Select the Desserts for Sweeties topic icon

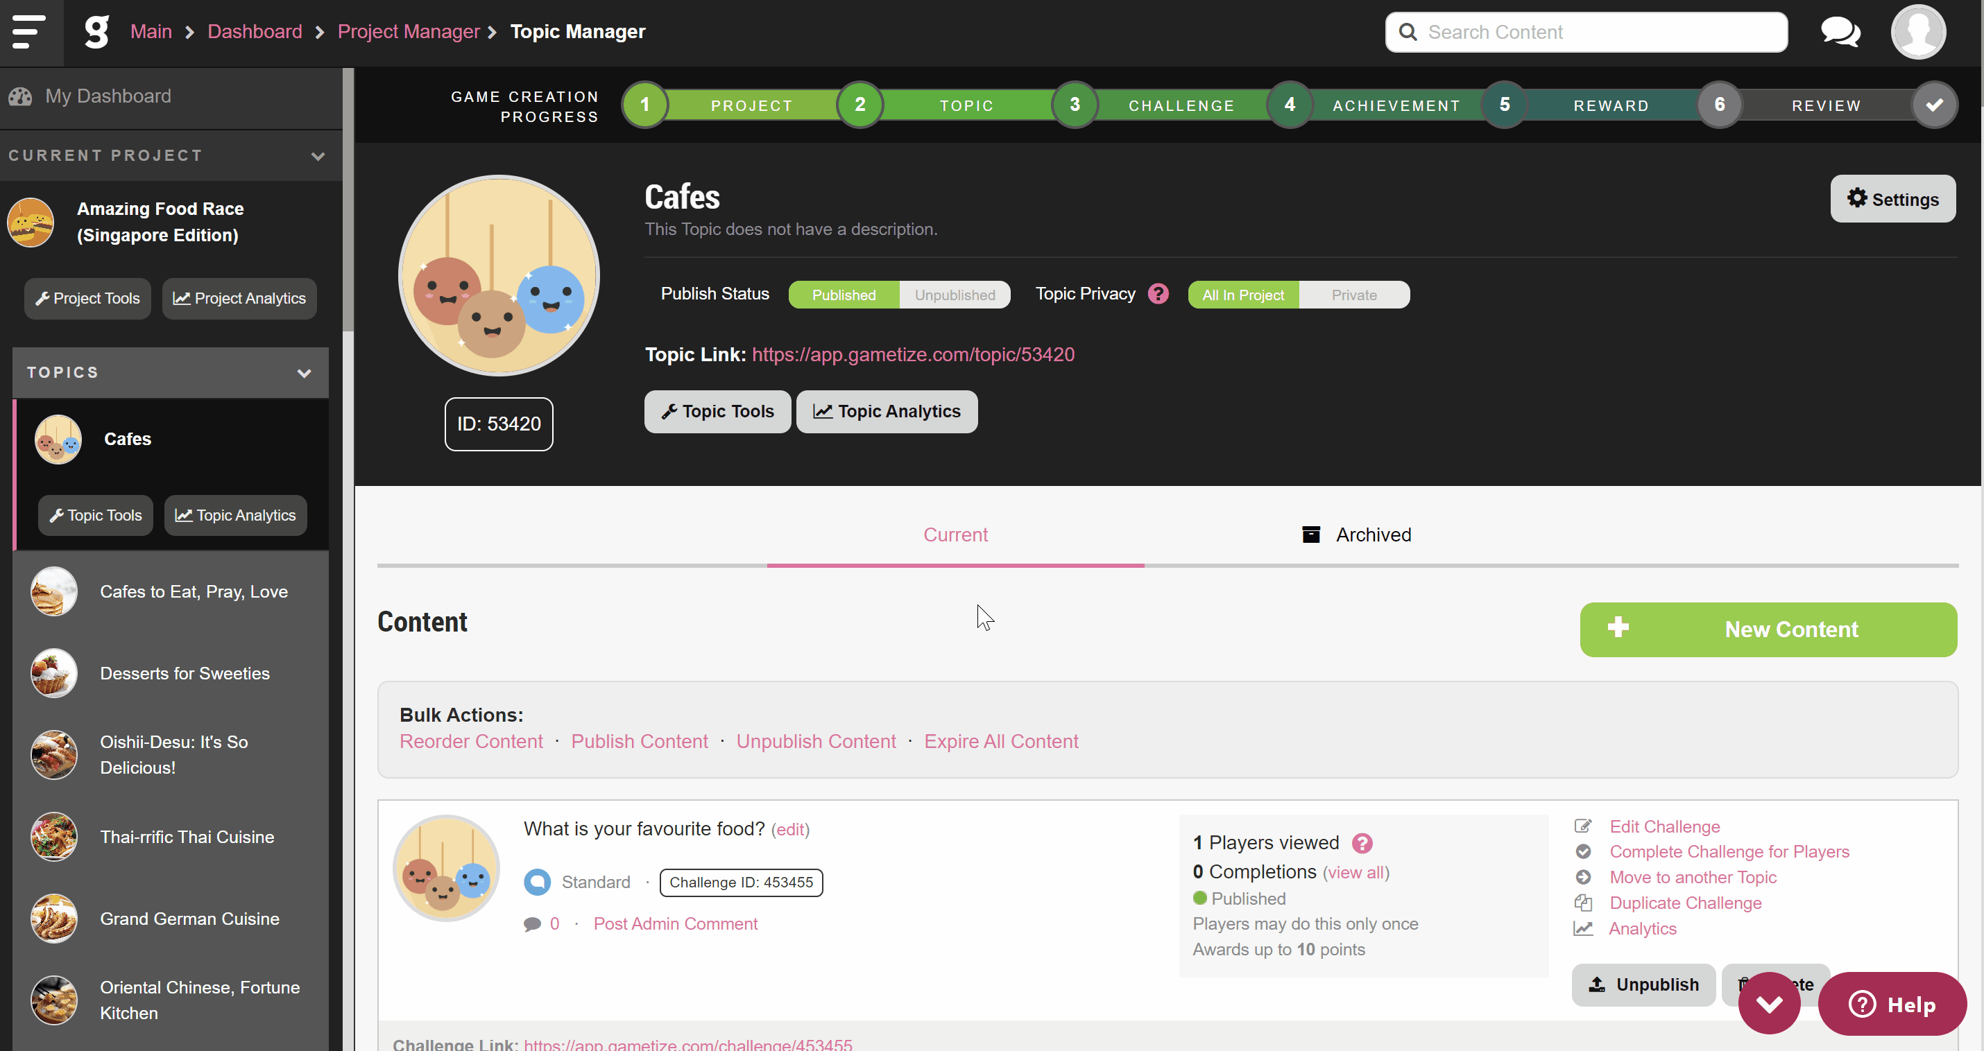tap(54, 673)
